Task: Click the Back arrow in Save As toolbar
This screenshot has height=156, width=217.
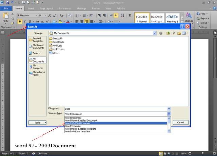Action: 161,33
